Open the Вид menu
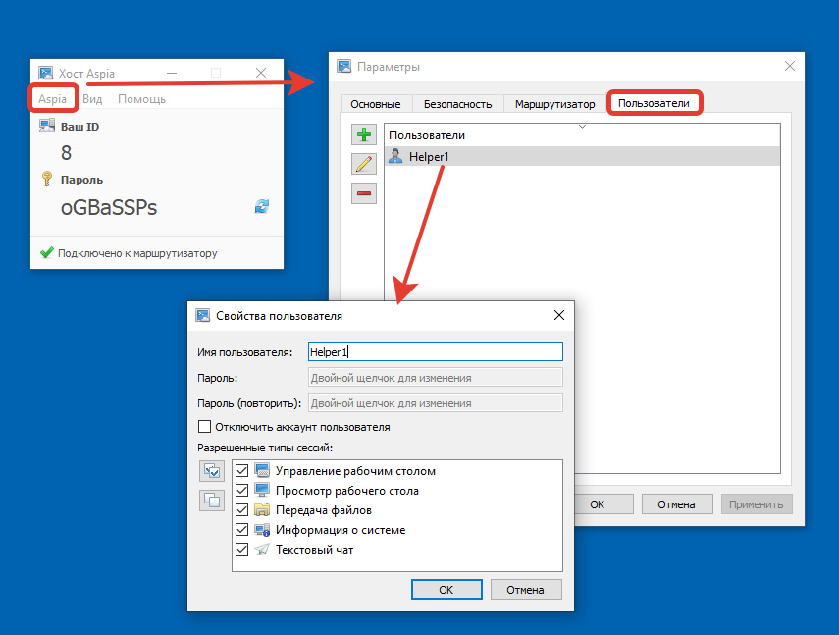 (x=92, y=99)
